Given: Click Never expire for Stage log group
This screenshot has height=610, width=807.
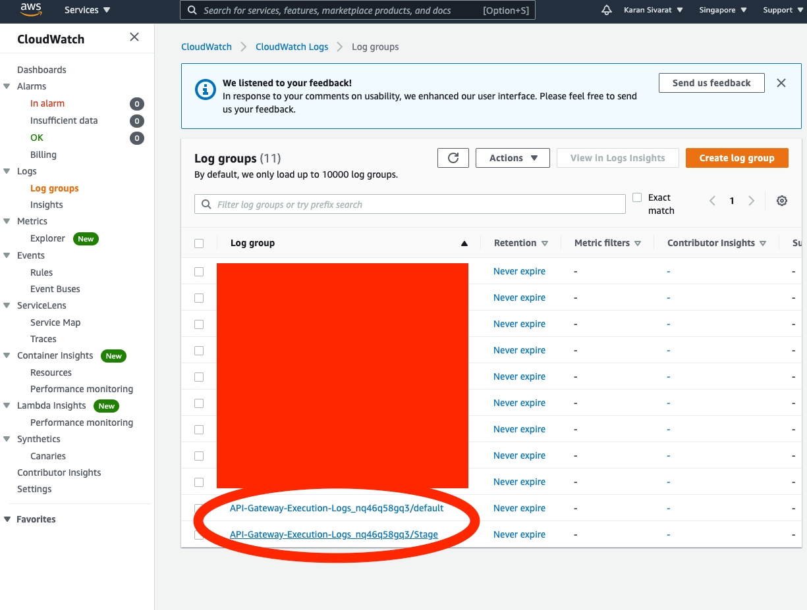Looking at the screenshot, I should [x=519, y=534].
